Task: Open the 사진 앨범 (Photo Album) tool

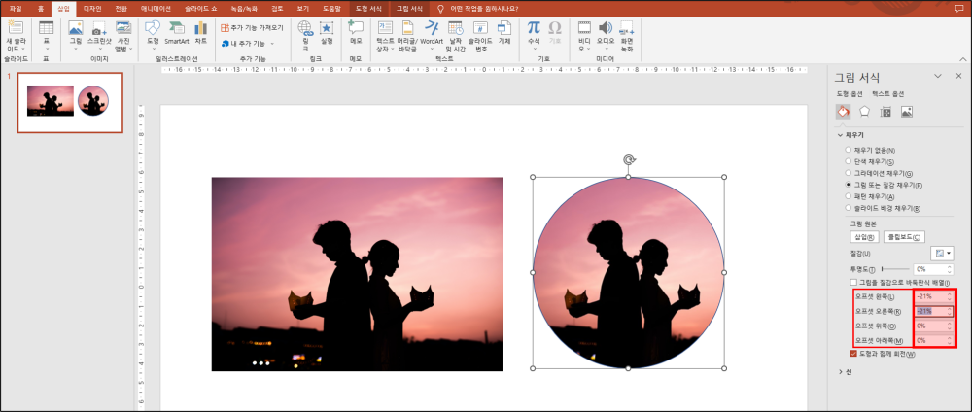Action: (123, 28)
